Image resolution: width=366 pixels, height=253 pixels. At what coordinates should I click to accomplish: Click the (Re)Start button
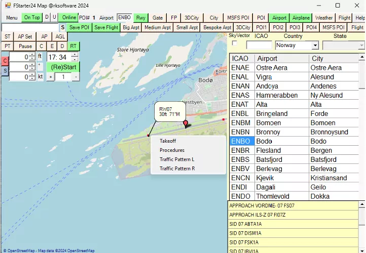[x=63, y=67]
